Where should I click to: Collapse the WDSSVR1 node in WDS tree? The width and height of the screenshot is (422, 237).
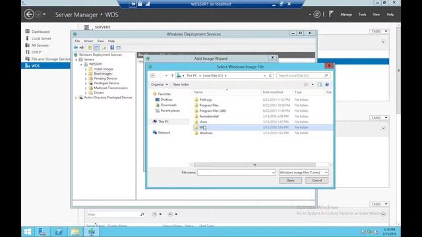[x=81, y=65]
